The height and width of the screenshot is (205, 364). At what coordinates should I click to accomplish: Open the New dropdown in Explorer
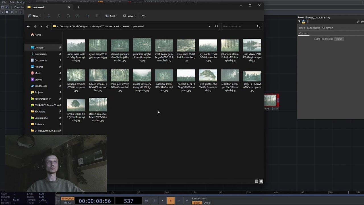coord(34,16)
